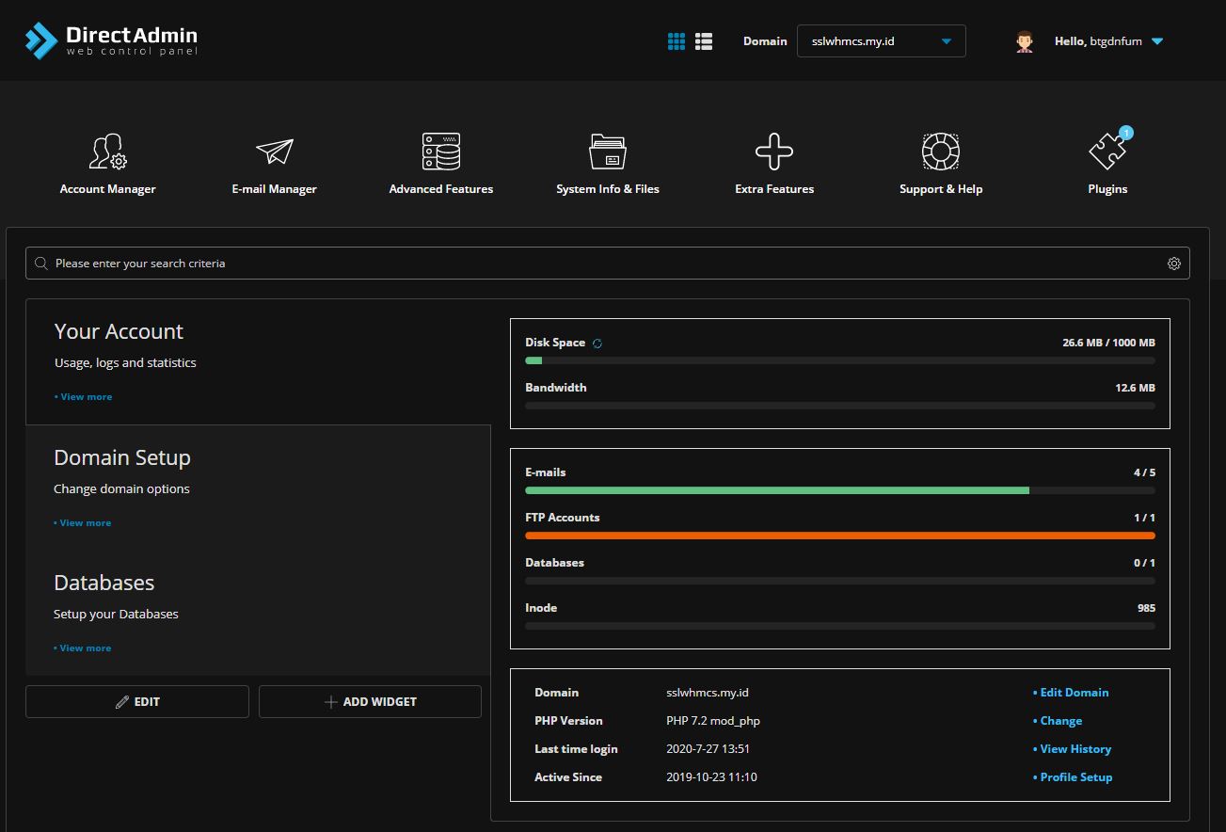Click the PHP 7.2 mod_php text
Screen dimensions: 1226x832
713,721
